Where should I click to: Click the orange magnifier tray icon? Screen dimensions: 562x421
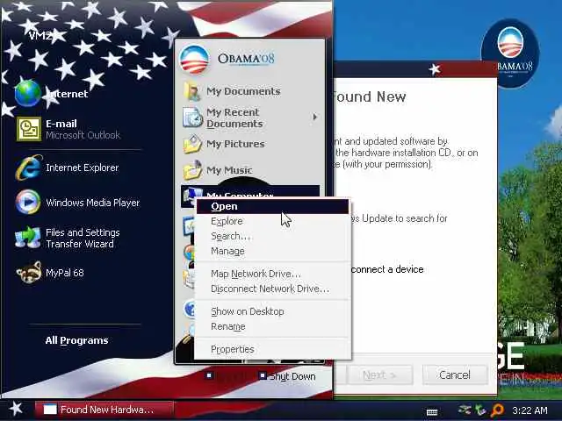point(497,410)
